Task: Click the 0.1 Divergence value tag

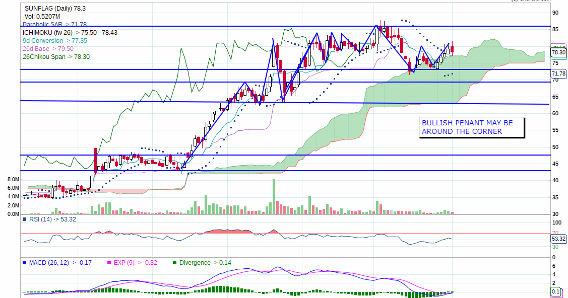Action: tap(555, 291)
